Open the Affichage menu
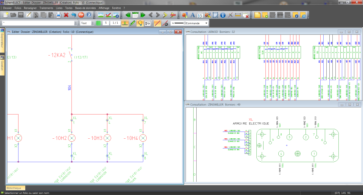Viewport: 363px width, 195px height. click(104, 8)
